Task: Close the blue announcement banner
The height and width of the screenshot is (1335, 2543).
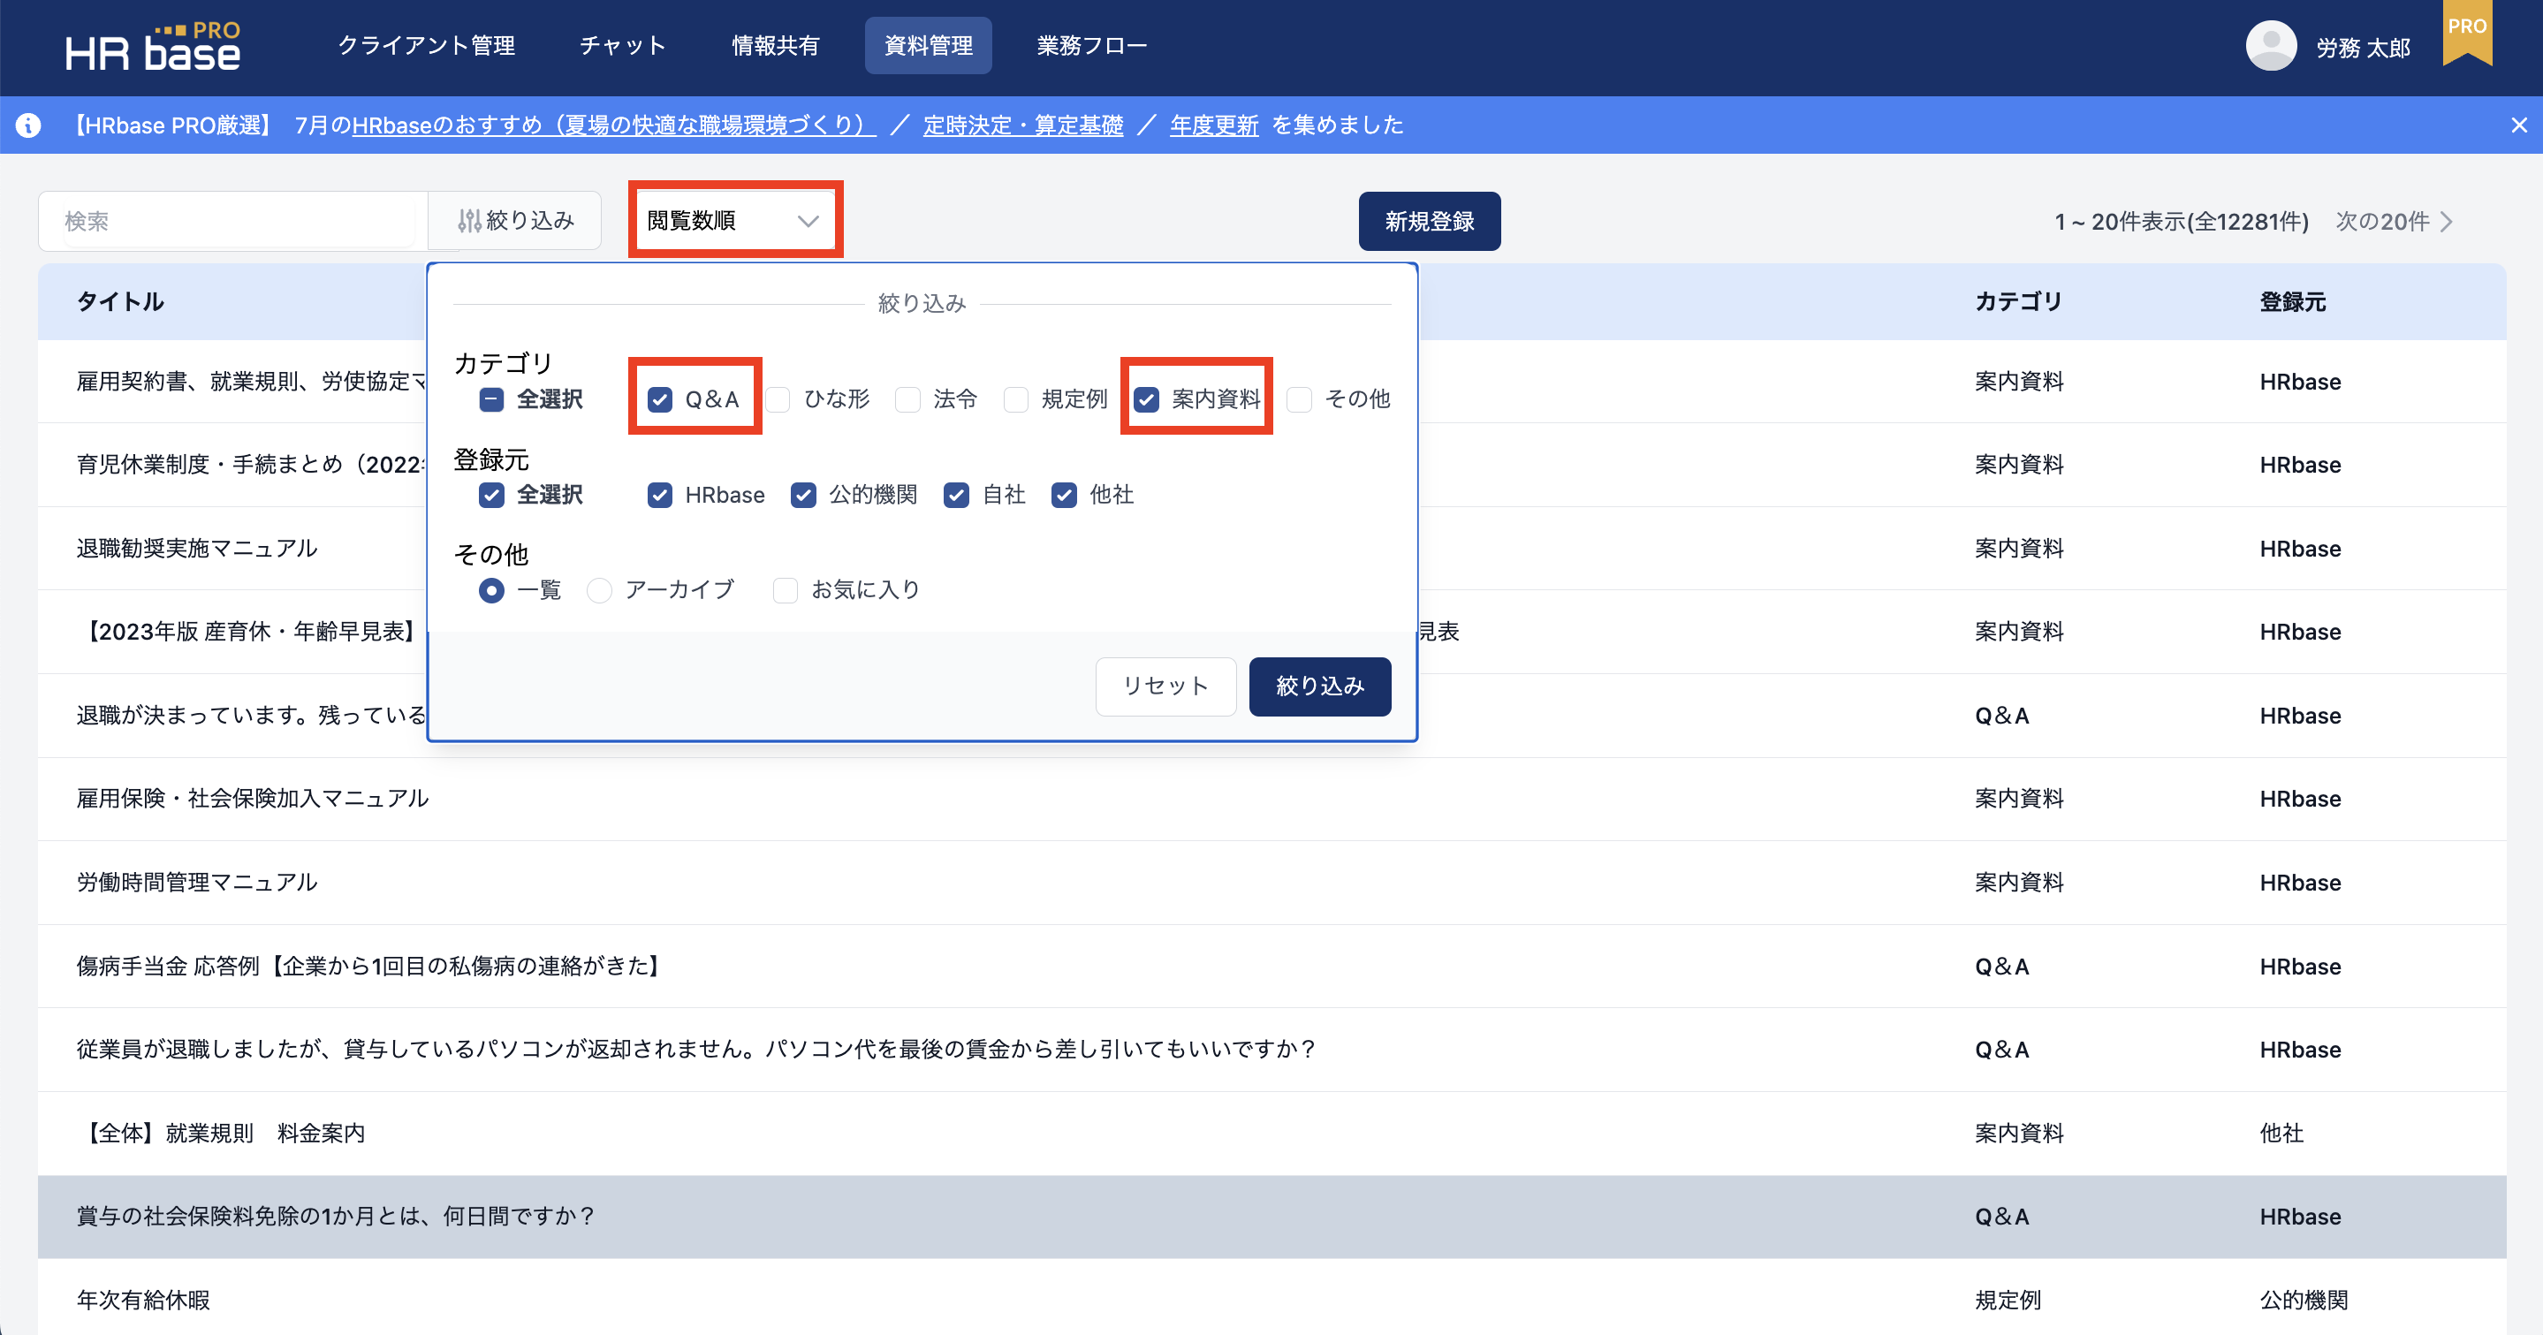Action: pyautogui.click(x=2518, y=125)
